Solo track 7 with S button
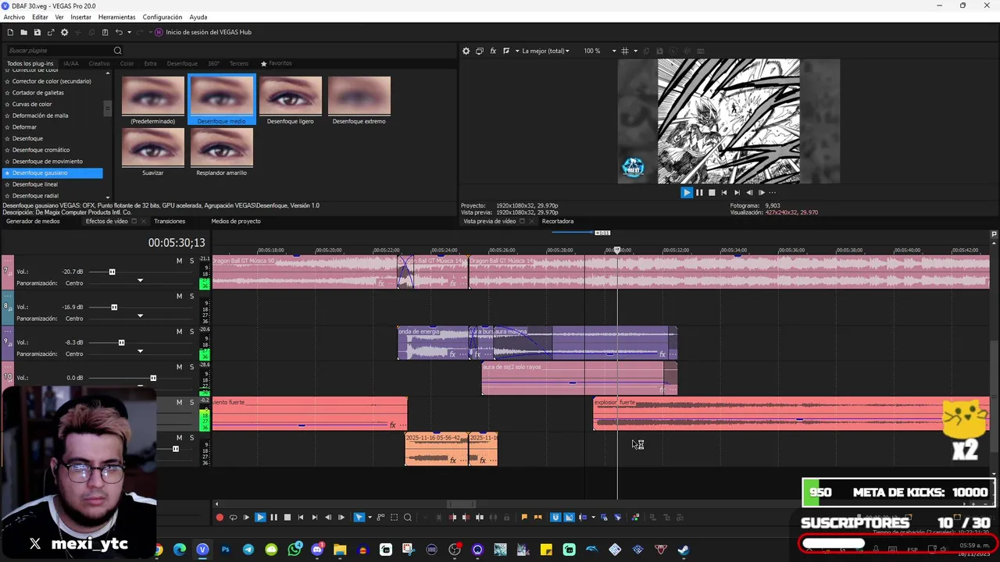1000x562 pixels. click(x=191, y=261)
